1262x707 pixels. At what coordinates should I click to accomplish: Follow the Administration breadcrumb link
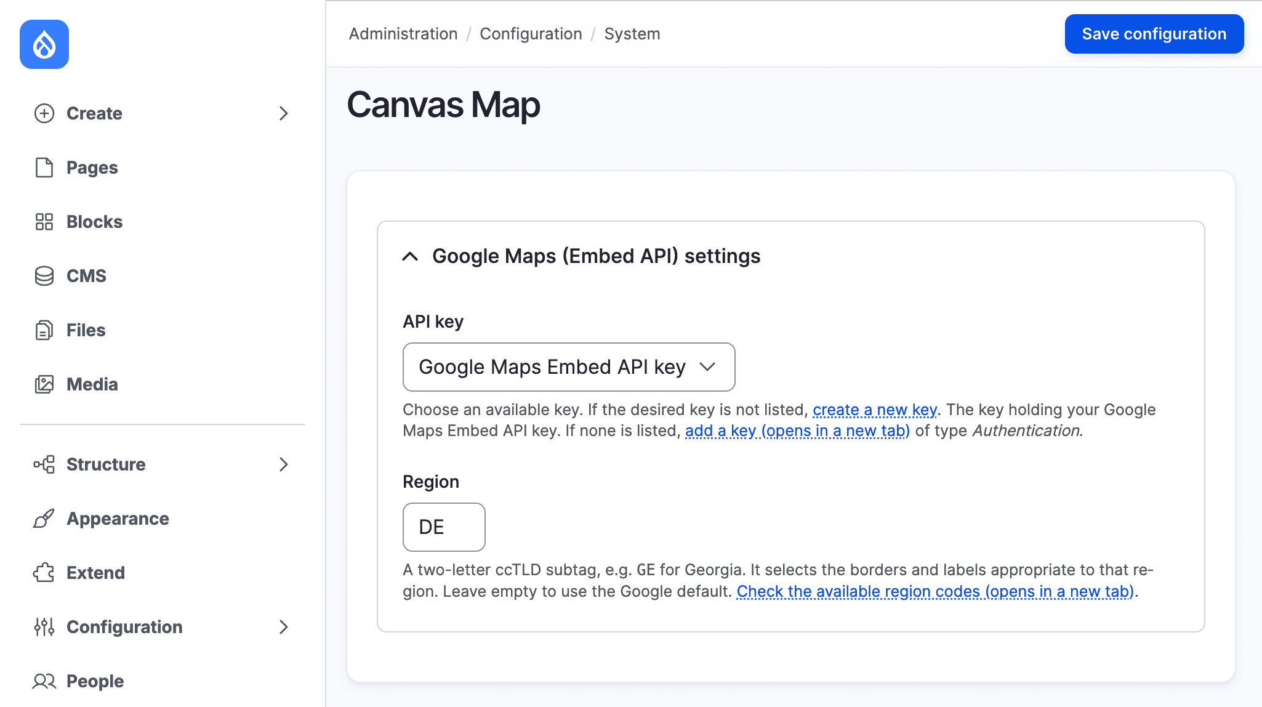pyautogui.click(x=403, y=34)
